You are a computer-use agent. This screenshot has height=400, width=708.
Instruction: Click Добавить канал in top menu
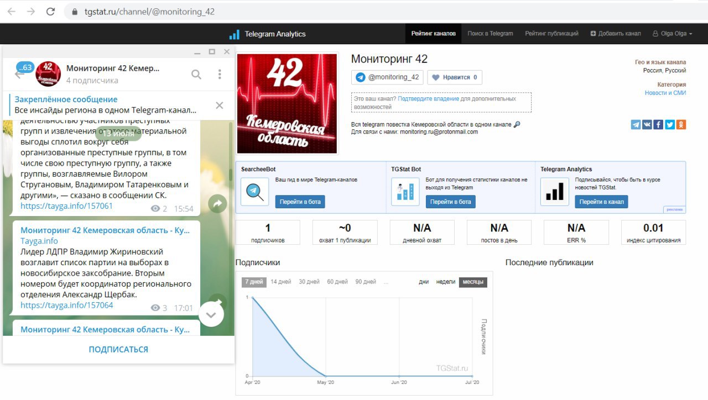tap(616, 34)
